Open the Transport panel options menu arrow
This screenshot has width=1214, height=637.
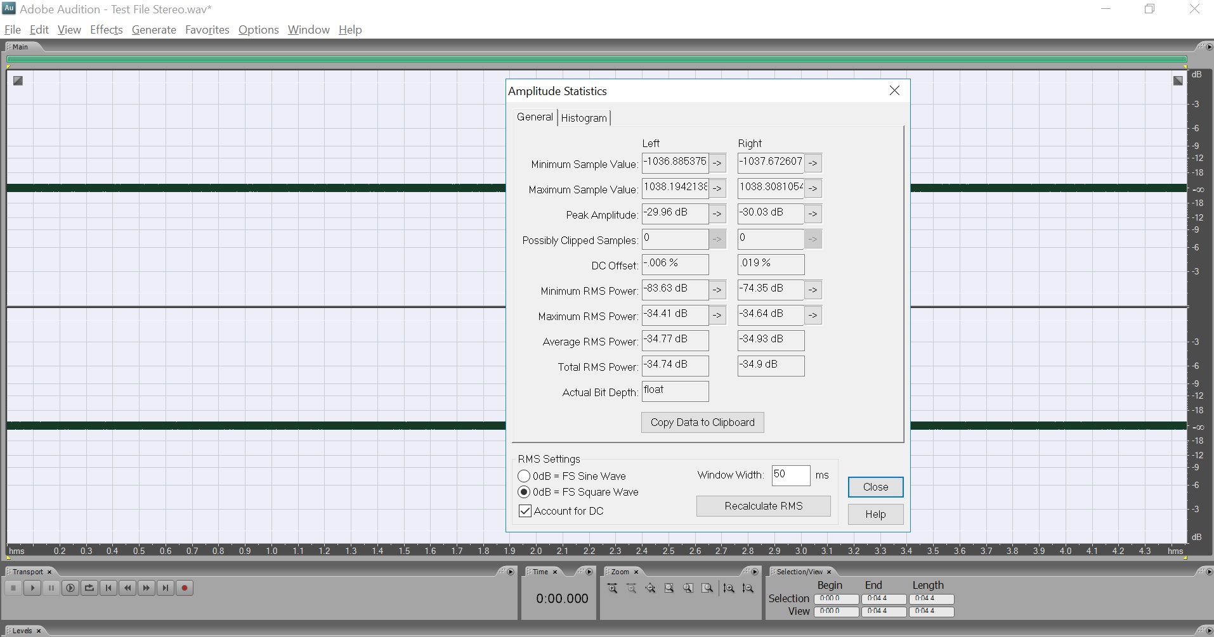510,572
